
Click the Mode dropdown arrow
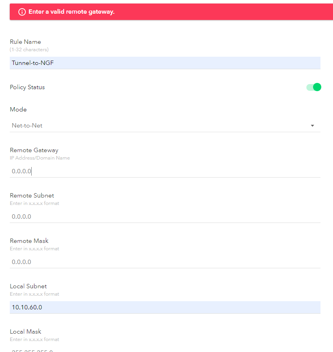(x=312, y=126)
